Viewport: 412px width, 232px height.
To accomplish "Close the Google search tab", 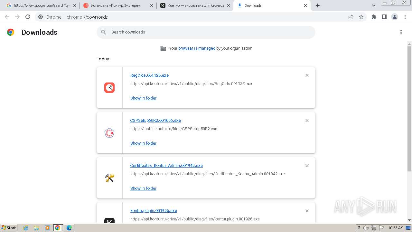I will pyautogui.click(x=74, y=5).
